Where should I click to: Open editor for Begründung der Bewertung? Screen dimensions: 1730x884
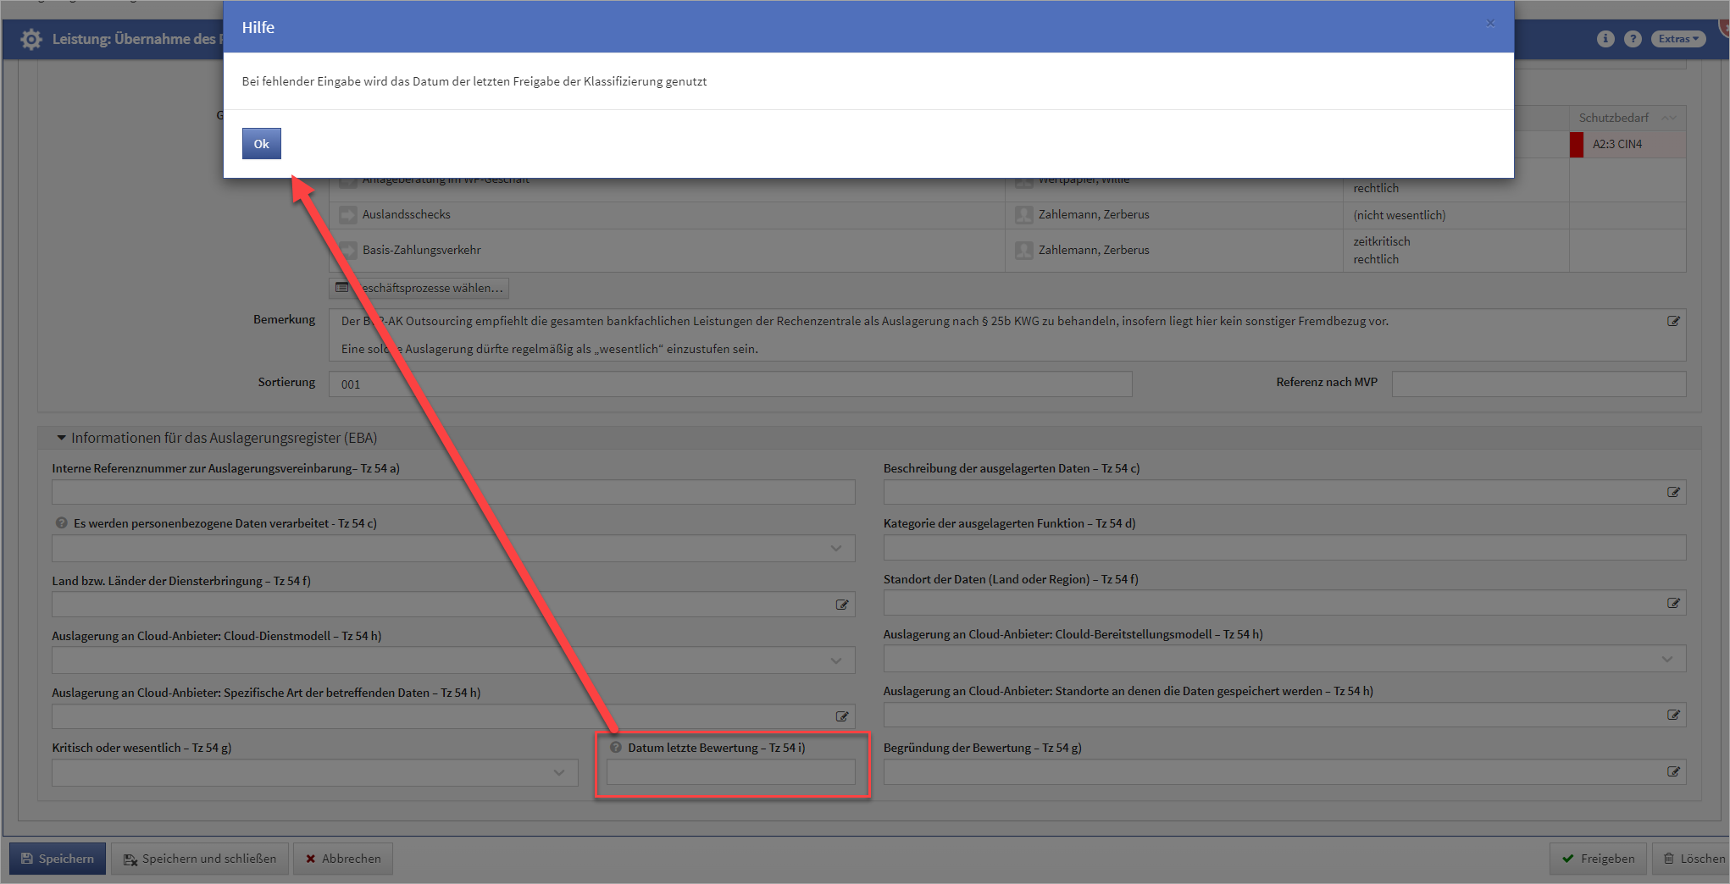coord(1673,772)
